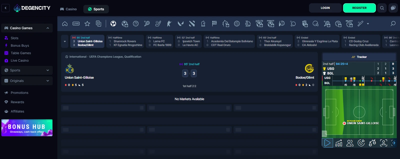Open Rewards link
Viewport: 400px width, 159px height.
pyautogui.click(x=17, y=102)
